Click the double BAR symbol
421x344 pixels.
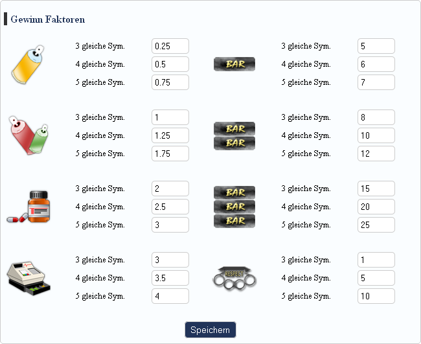(x=234, y=136)
